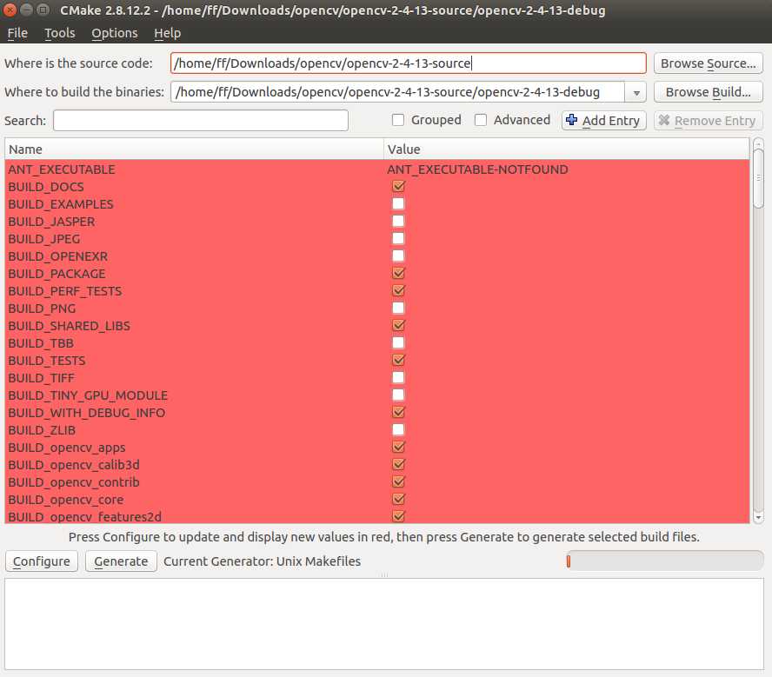
Task: Focus the Search input field
Action: [200, 121]
